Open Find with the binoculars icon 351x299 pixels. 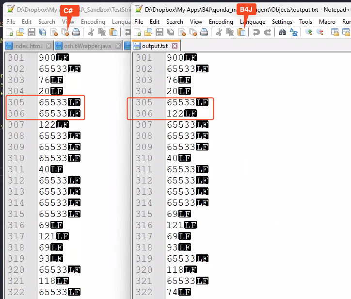point(282,32)
